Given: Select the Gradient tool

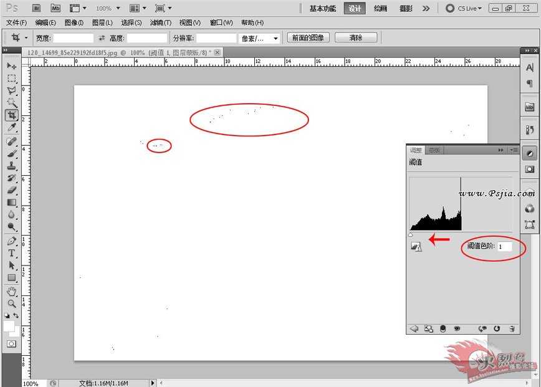Looking at the screenshot, I should point(11,203).
